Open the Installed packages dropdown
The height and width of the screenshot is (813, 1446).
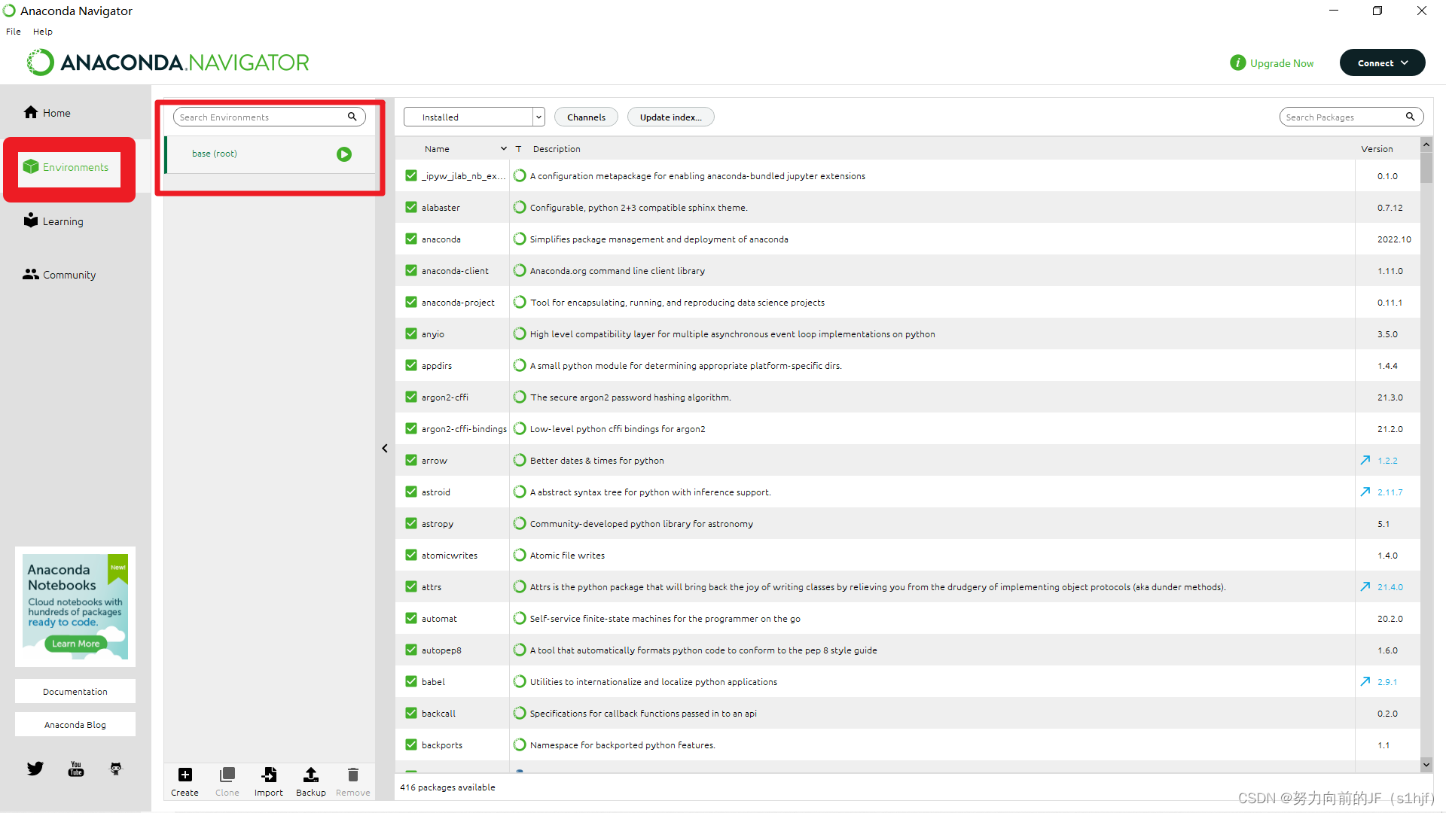pyautogui.click(x=474, y=117)
